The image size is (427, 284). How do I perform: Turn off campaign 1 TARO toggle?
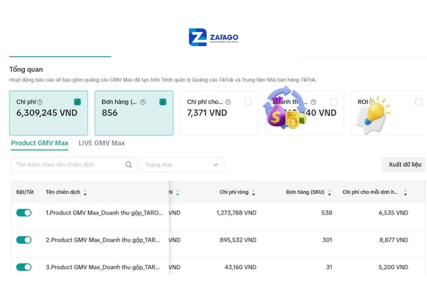pos(24,213)
